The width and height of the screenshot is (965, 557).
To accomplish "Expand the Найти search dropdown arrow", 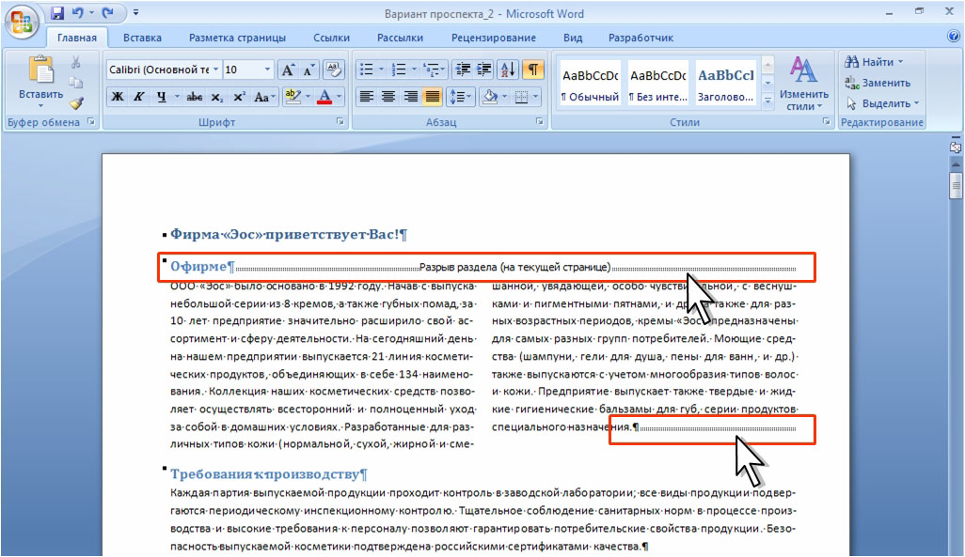I will point(900,62).
